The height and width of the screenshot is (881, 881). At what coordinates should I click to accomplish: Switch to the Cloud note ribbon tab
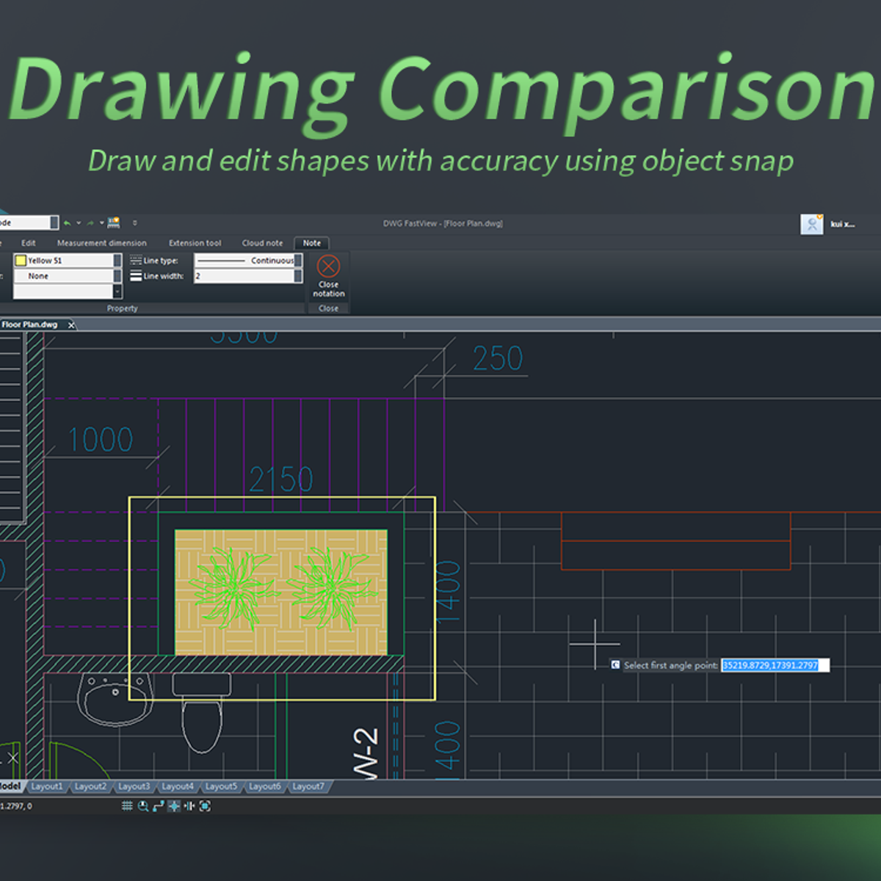(262, 243)
